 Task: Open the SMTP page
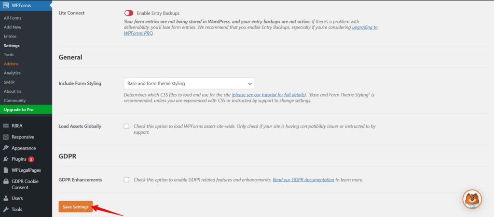(9, 82)
